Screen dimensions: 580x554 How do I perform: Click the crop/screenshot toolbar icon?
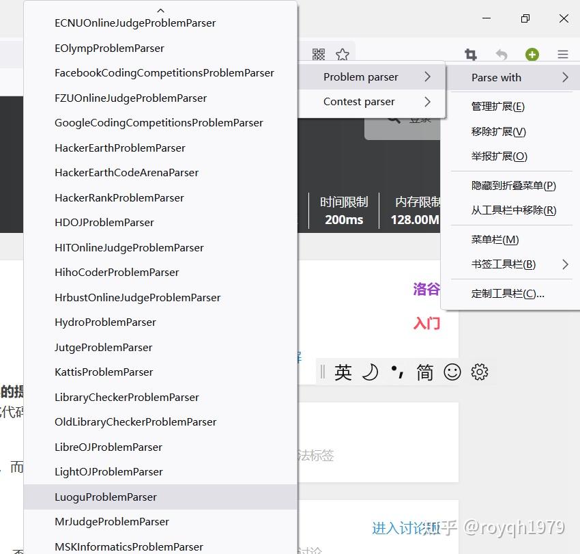(471, 54)
